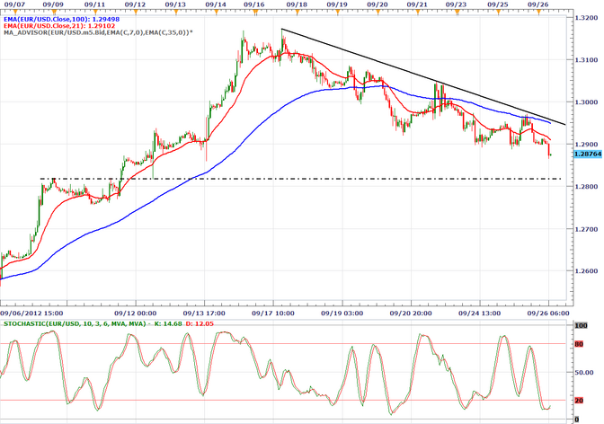604x424 pixels.
Task: Click the 09/20 date at chart top
Action: pos(379,4)
